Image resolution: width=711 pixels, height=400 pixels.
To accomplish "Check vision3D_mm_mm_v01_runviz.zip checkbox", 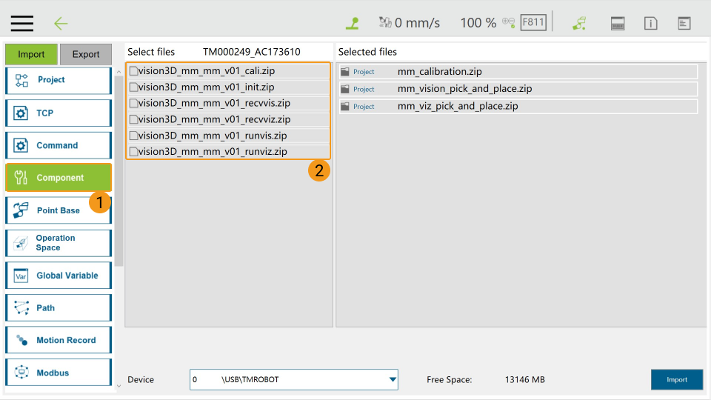I will 133,152.
